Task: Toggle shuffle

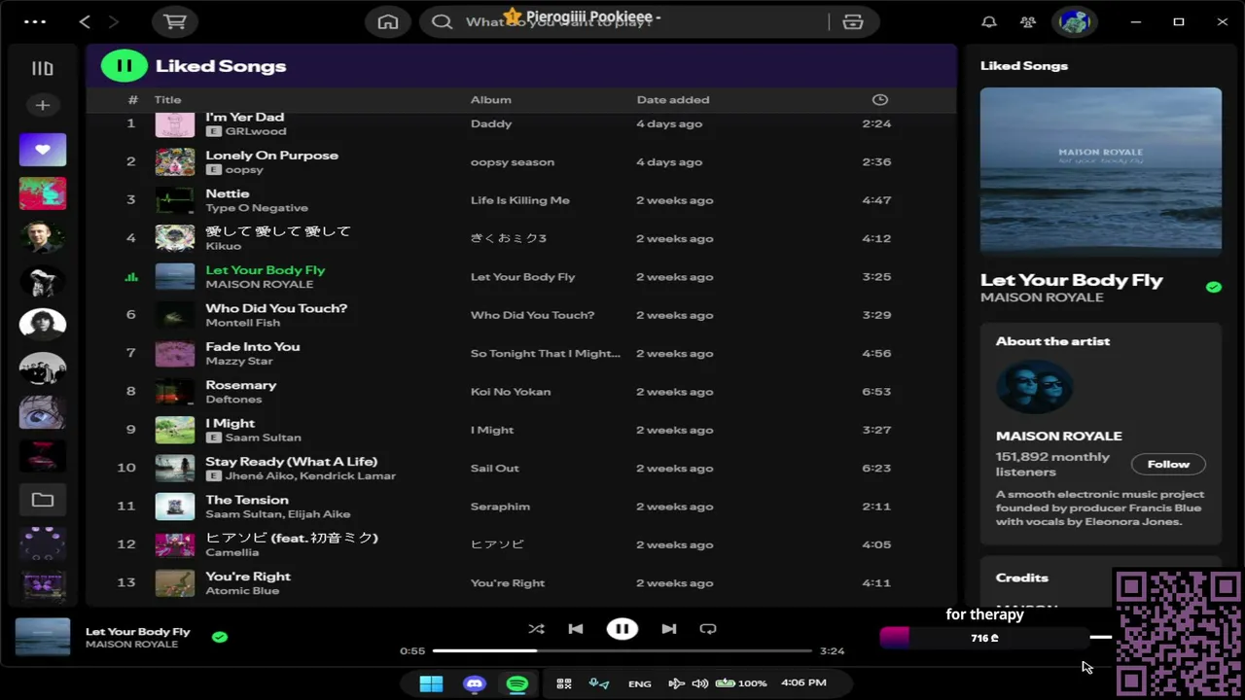Action: point(536,629)
